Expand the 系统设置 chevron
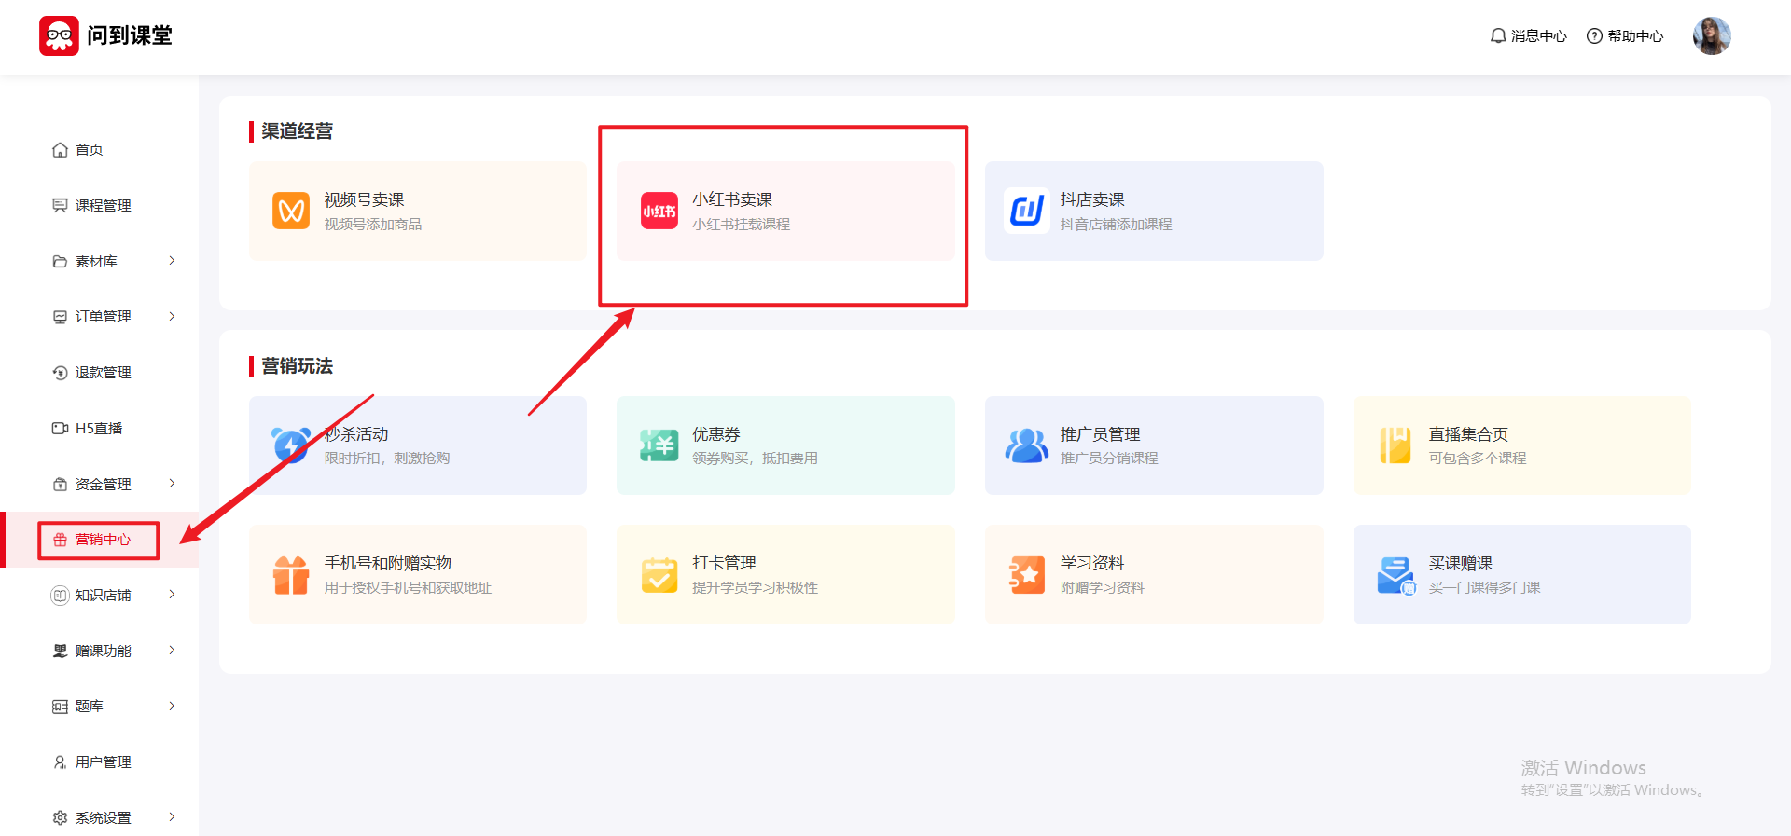 pyautogui.click(x=172, y=817)
